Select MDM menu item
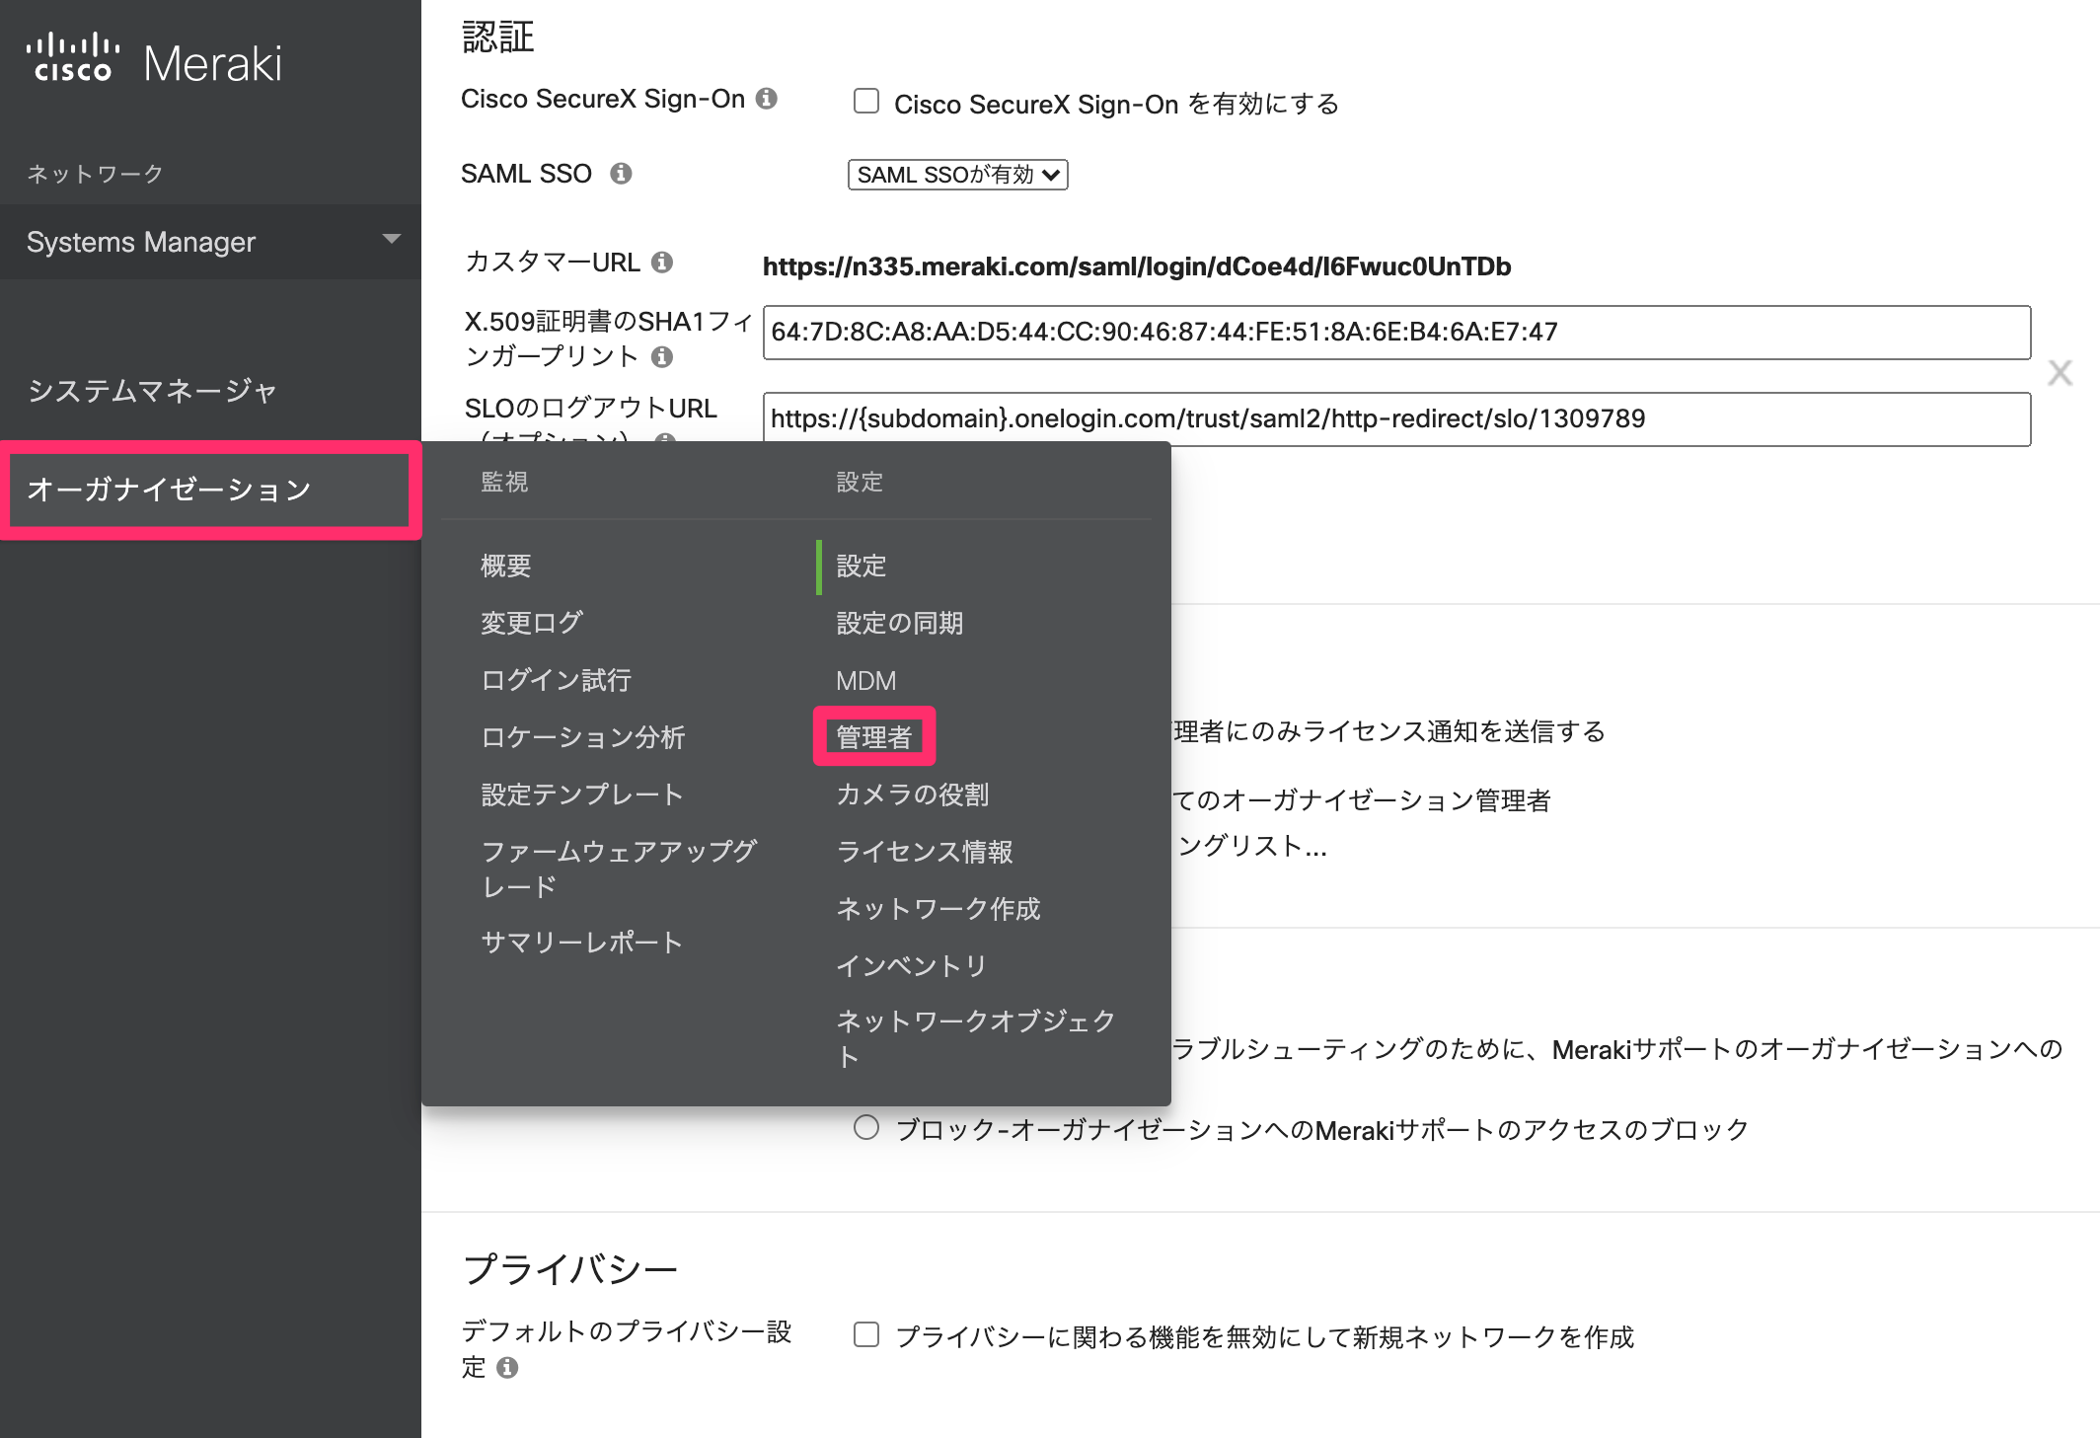The width and height of the screenshot is (2100, 1438). point(865,681)
